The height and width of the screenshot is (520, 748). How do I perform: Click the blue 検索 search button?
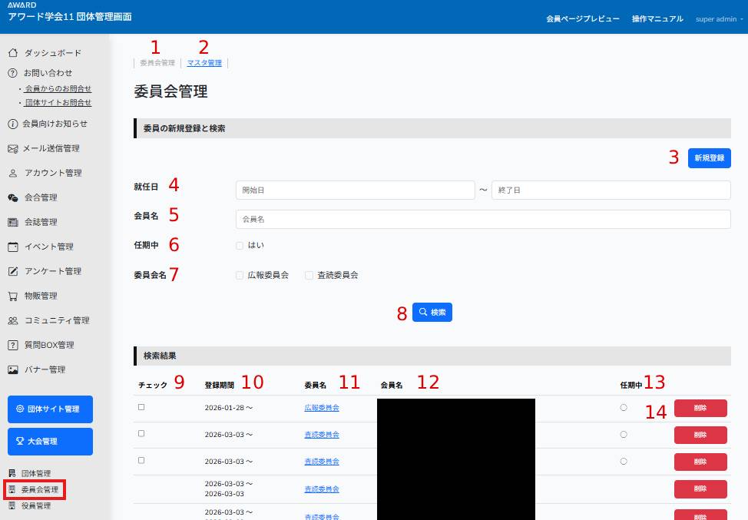pos(432,312)
